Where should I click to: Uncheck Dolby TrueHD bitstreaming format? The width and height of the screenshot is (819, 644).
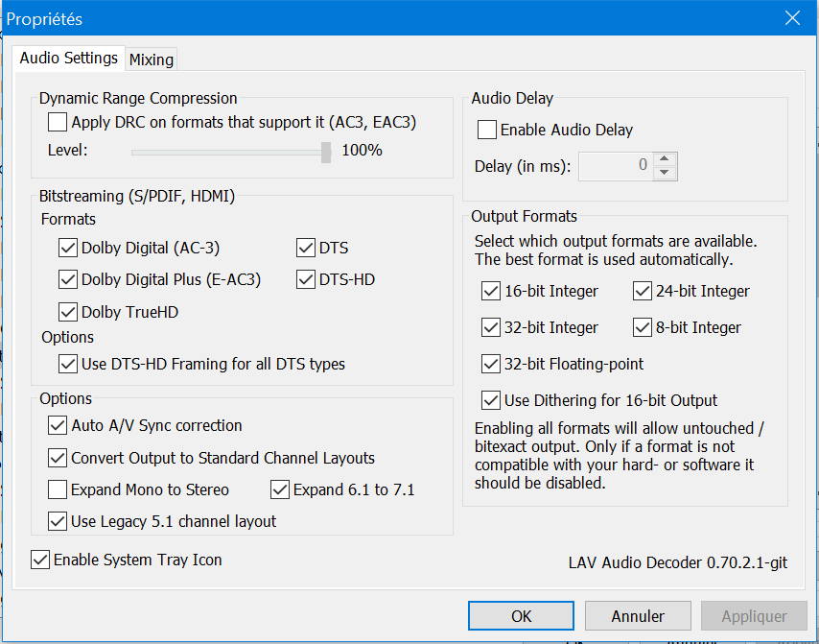pyautogui.click(x=67, y=312)
